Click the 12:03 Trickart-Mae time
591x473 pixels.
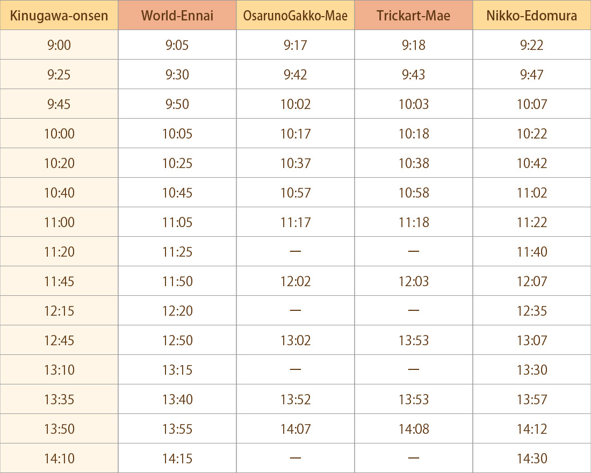[x=414, y=281]
